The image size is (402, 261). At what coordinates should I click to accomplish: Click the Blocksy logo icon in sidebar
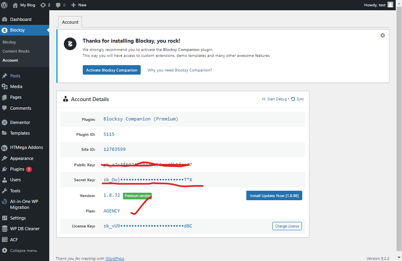click(5, 30)
